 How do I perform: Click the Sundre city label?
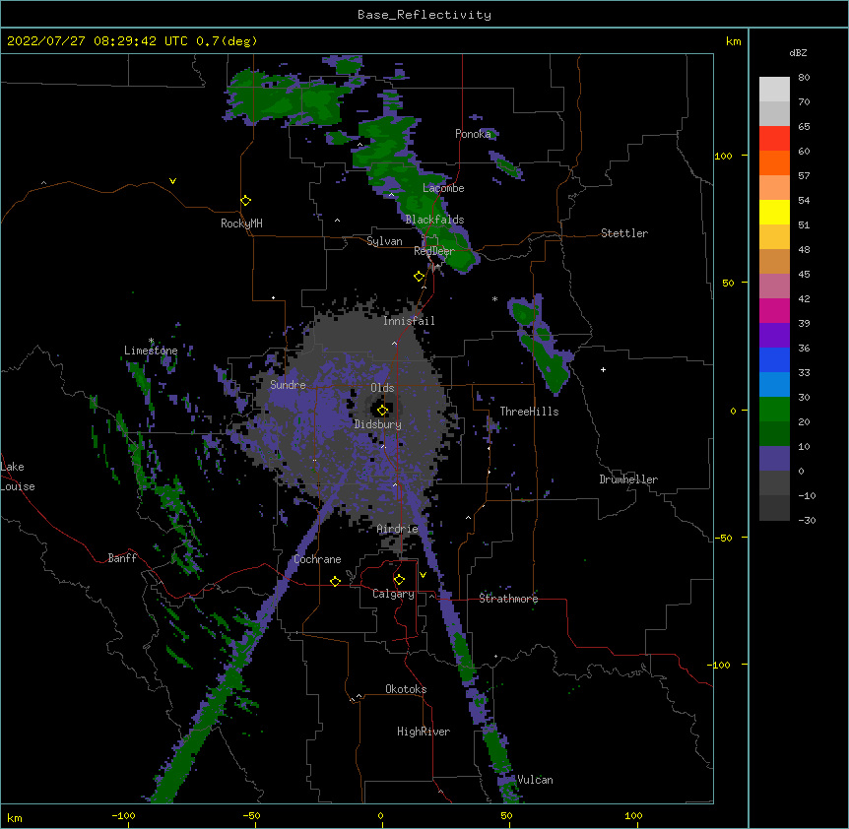(288, 385)
